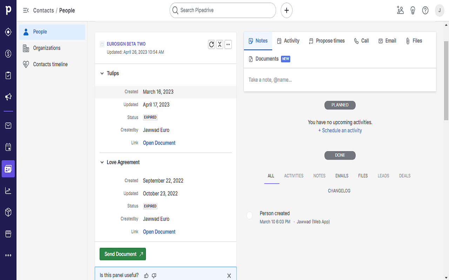Viewport: 449px width, 280px height.
Task: Show ALL history filter
Action: (271, 176)
